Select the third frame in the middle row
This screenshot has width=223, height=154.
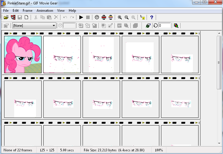click(x=101, y=99)
